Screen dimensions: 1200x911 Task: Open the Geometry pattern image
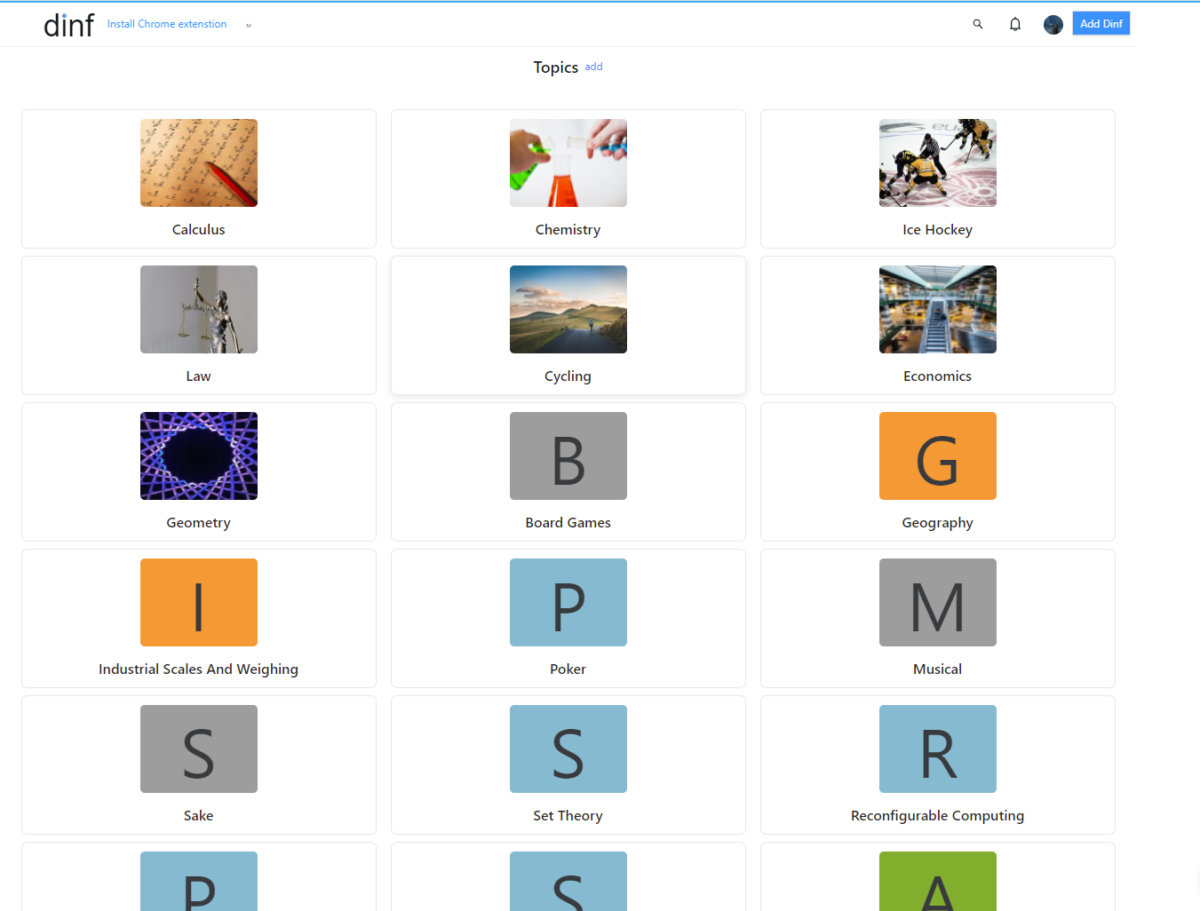point(199,456)
